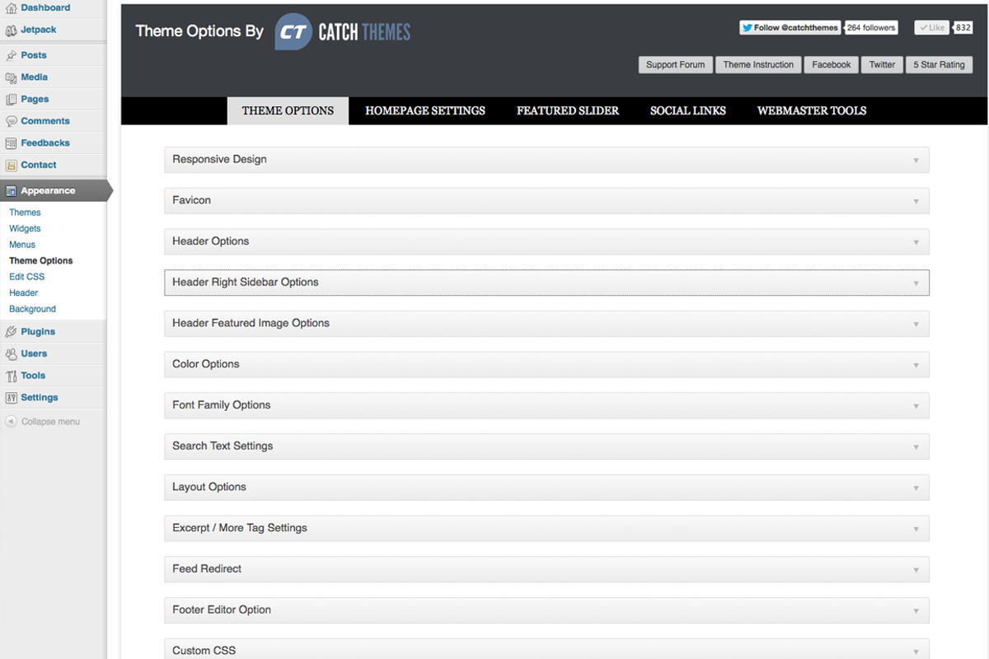Viewport: 989px width, 659px height.
Task: Open Feedbacks using its sidebar icon
Action: click(x=12, y=143)
